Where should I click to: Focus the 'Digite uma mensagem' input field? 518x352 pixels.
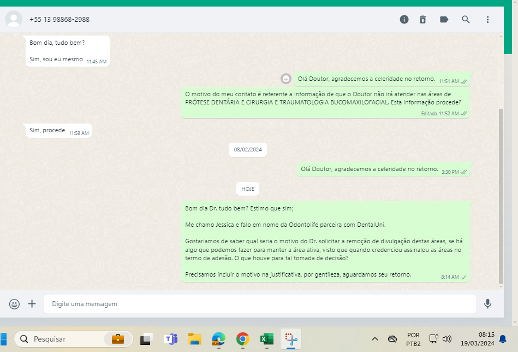pyautogui.click(x=260, y=304)
